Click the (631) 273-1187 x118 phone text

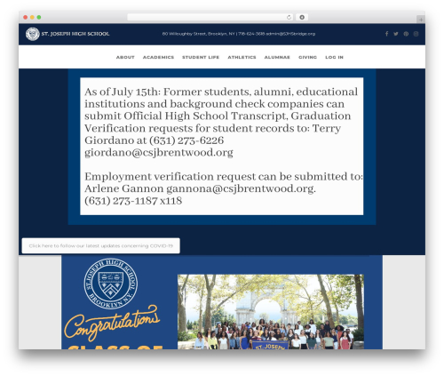[x=133, y=201]
